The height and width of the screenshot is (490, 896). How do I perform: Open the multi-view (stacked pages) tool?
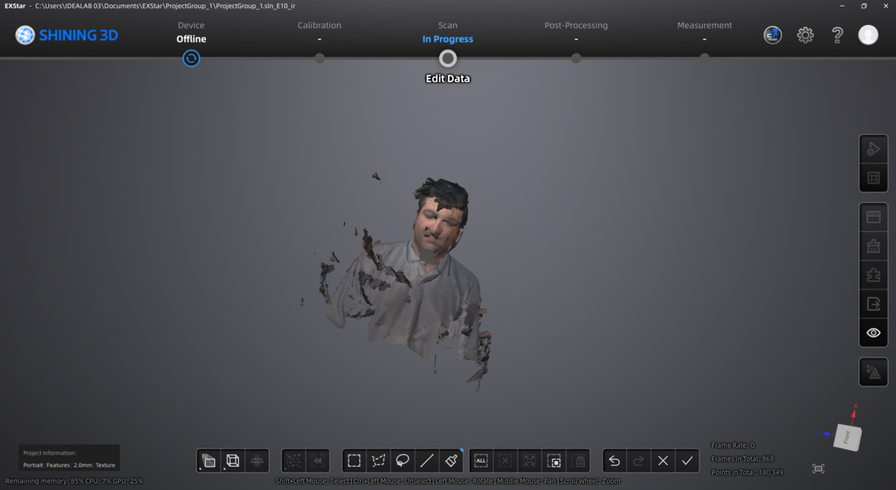pyautogui.click(x=208, y=460)
